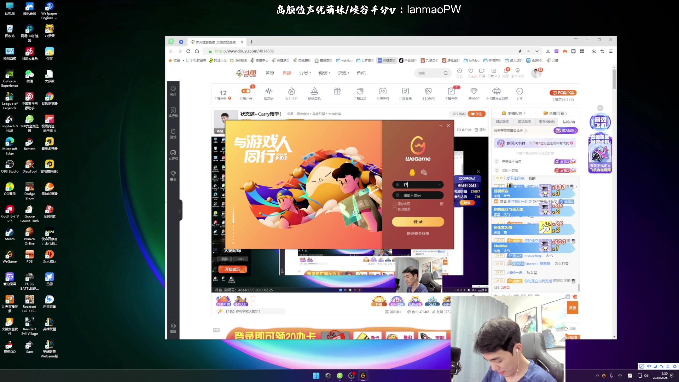This screenshot has height=382, width=679.
Task: Click the 登录 button in WeGame
Action: [x=418, y=222]
